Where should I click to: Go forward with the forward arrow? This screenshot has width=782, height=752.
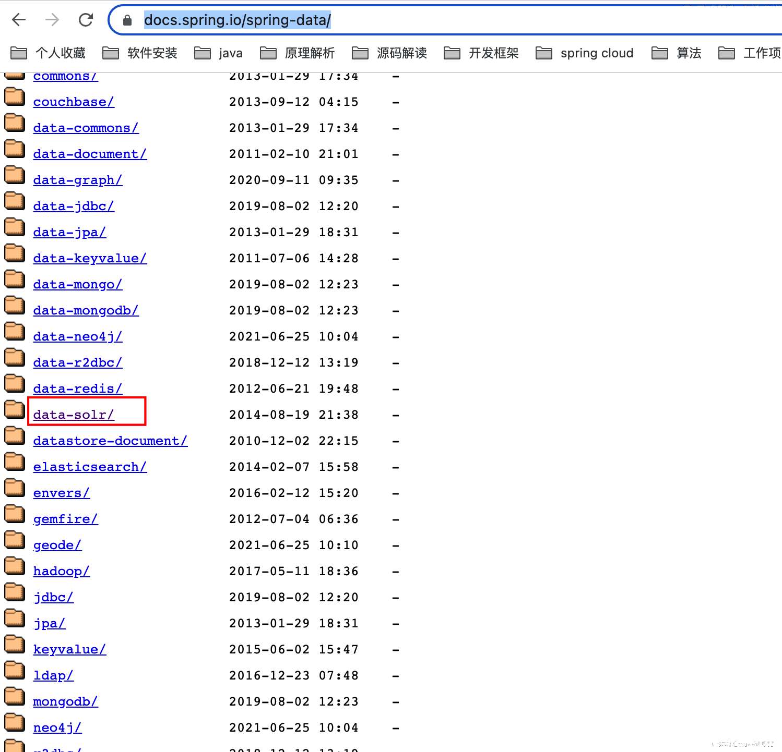pos(52,20)
